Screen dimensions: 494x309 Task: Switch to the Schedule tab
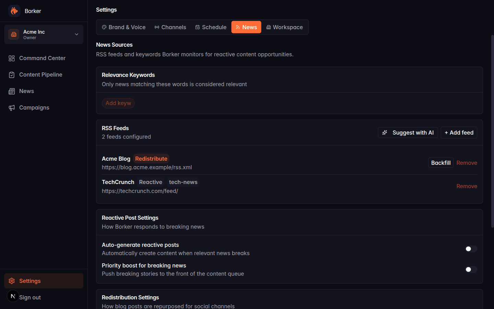click(x=211, y=27)
